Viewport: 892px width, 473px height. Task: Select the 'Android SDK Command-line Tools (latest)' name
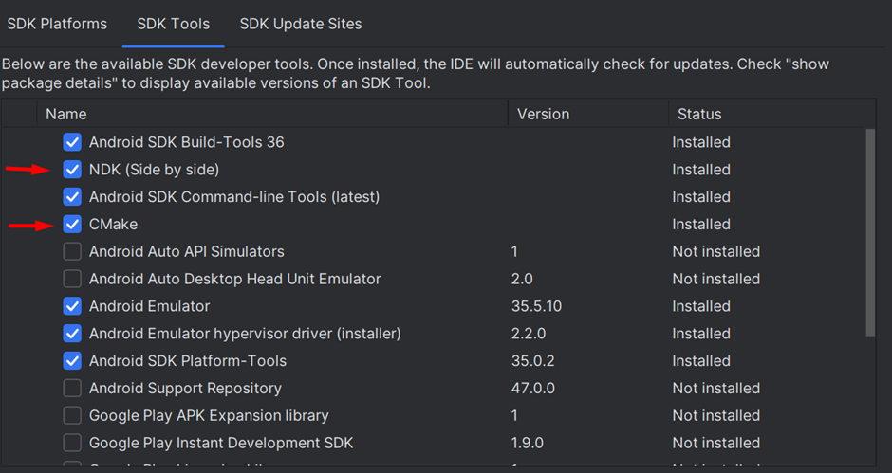click(234, 197)
